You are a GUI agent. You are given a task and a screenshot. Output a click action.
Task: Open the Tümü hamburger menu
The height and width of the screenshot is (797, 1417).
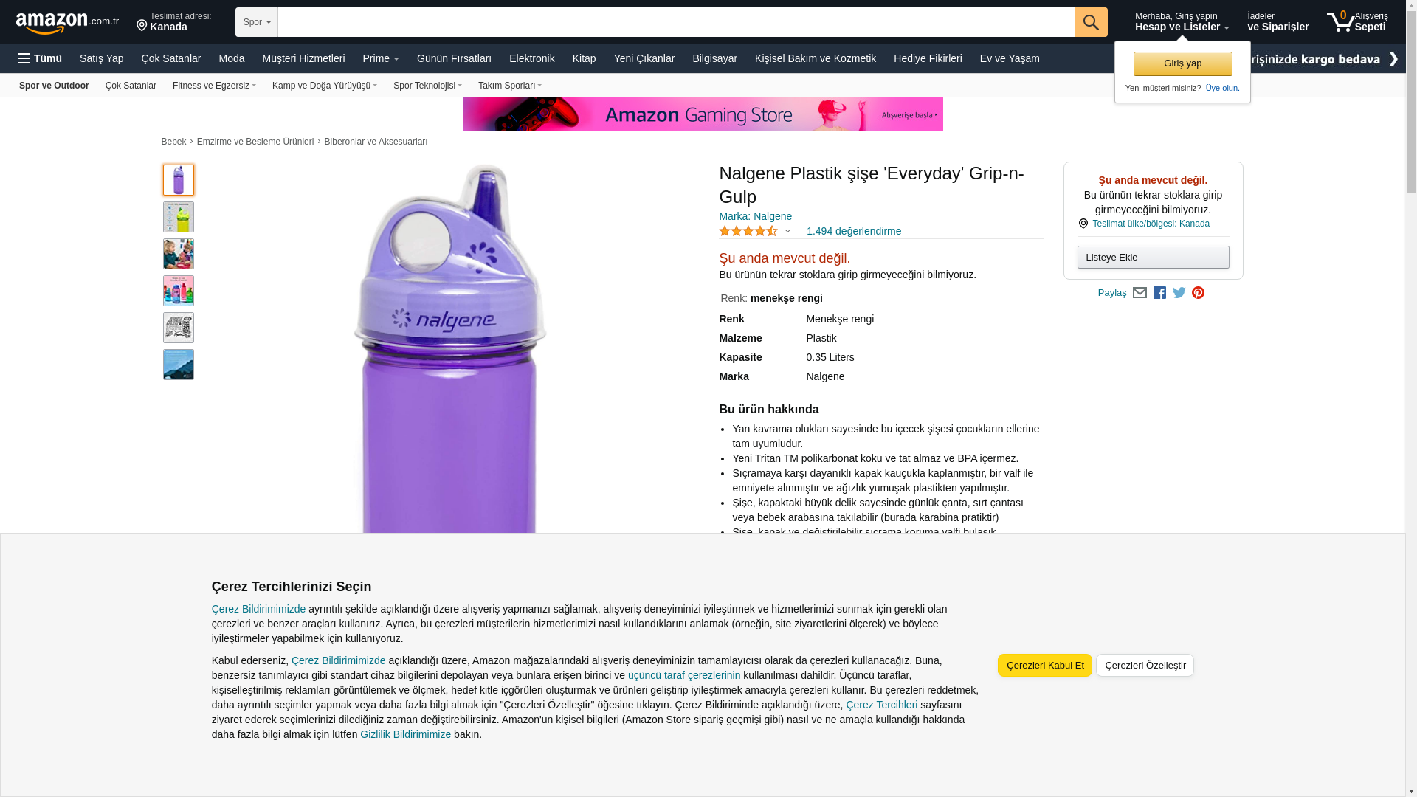40,58
